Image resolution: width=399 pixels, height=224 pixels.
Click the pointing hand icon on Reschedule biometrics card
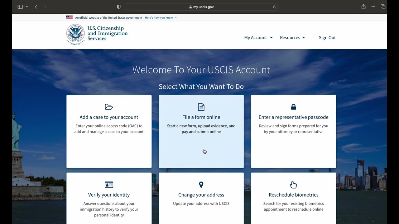(x=293, y=185)
